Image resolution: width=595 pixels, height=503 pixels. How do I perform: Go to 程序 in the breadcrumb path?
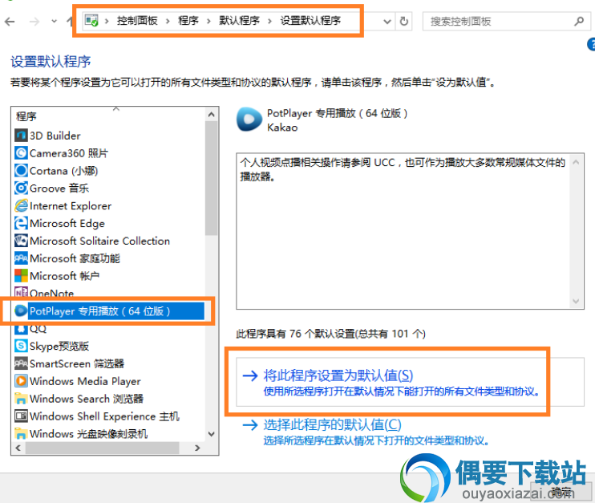(x=188, y=21)
